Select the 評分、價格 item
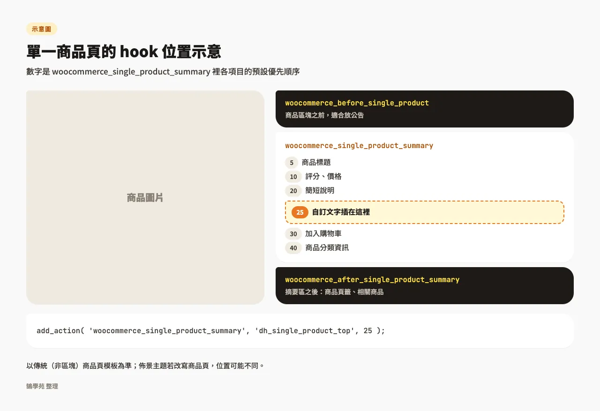The image size is (600, 411). (x=323, y=177)
